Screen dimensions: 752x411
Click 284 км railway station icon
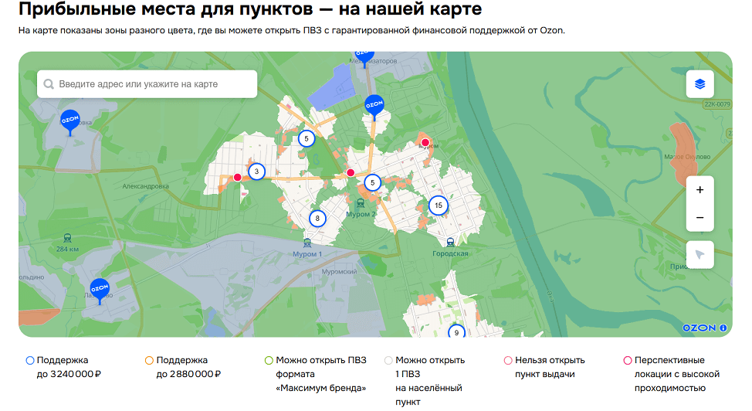tap(68, 238)
